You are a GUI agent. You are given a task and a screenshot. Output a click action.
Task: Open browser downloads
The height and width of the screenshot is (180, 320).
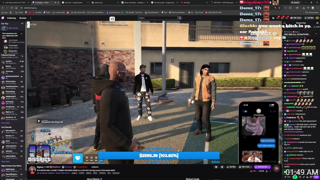tap(303, 8)
